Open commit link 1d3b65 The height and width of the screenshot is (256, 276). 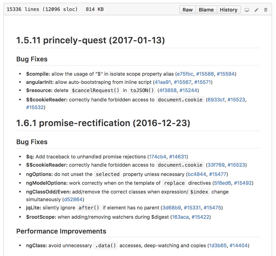pyautogui.click(x=218, y=246)
